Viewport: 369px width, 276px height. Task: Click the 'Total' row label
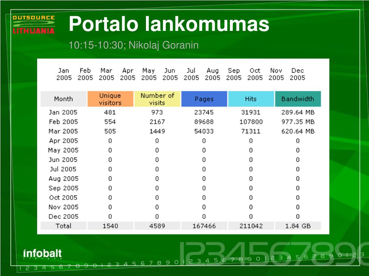pyautogui.click(x=63, y=226)
